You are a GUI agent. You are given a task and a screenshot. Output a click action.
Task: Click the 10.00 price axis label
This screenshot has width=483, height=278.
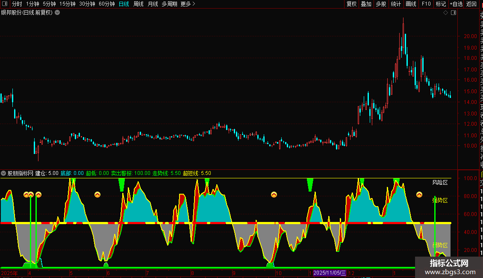click(x=470, y=146)
